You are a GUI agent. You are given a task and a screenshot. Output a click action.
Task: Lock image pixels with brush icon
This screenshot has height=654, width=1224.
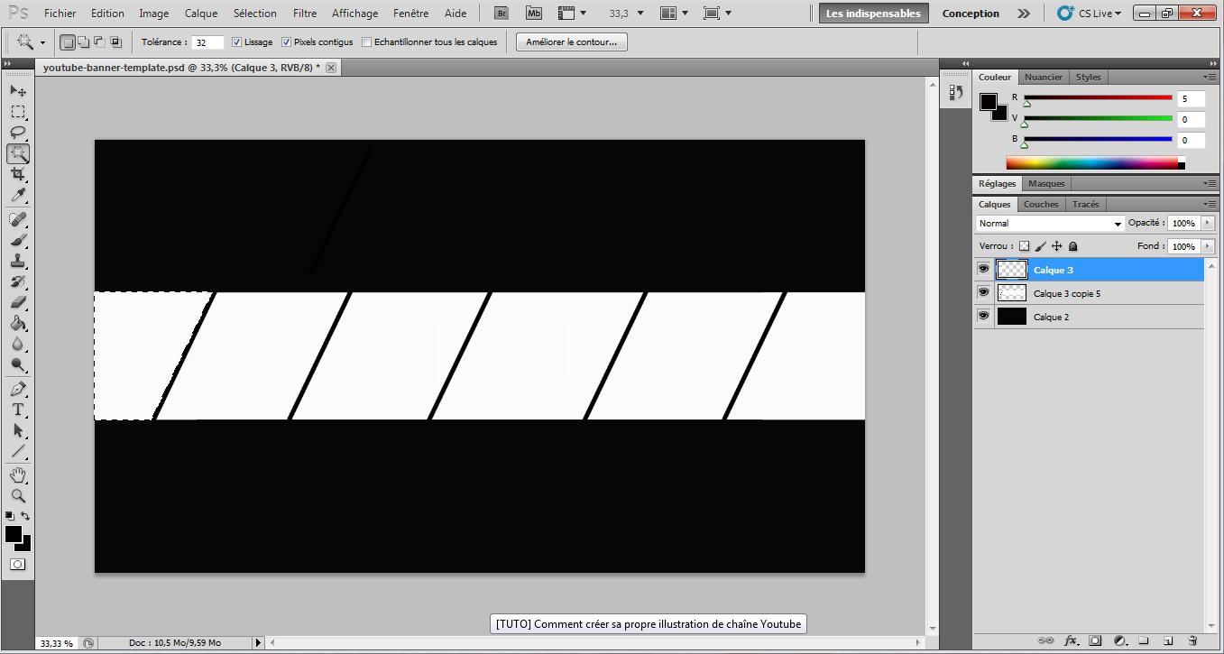pos(1040,246)
